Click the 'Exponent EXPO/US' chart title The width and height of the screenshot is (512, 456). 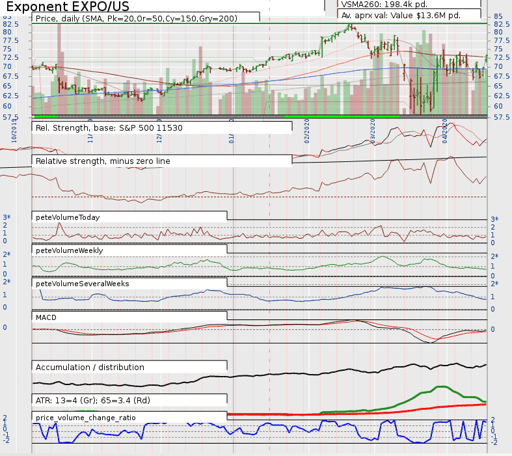click(x=68, y=7)
